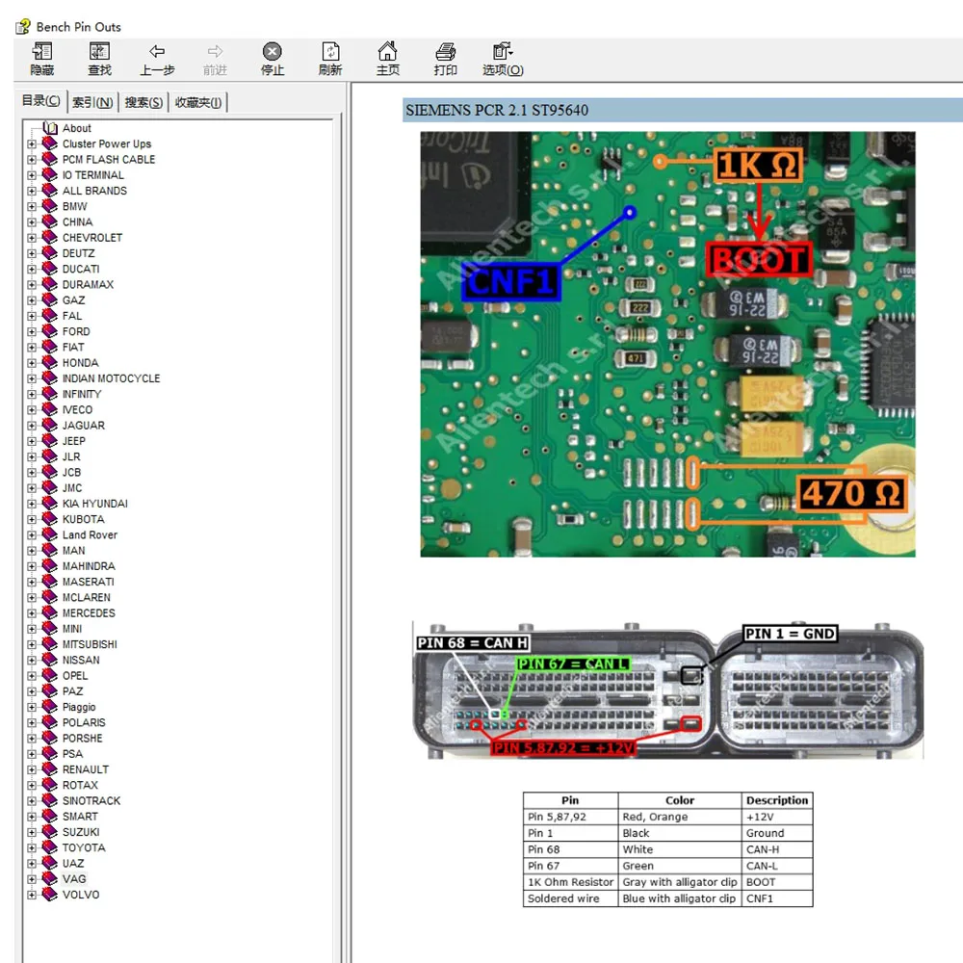This screenshot has width=963, height=963.
Task: Go to Home (主页) icon
Action: [387, 52]
